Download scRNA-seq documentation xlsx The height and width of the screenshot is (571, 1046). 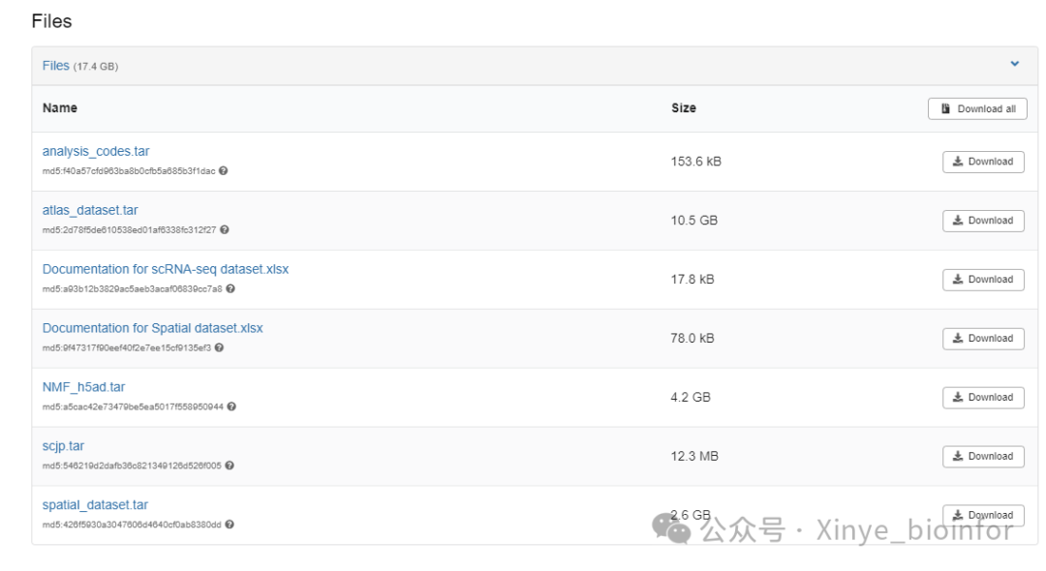(983, 280)
